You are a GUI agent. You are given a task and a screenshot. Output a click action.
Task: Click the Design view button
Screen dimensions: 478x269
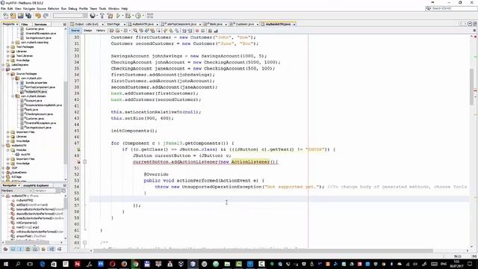tap(88, 31)
